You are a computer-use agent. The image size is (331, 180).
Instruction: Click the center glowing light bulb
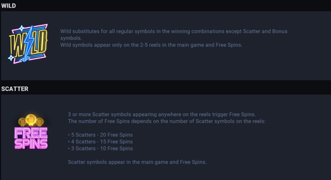[x=31, y=120]
